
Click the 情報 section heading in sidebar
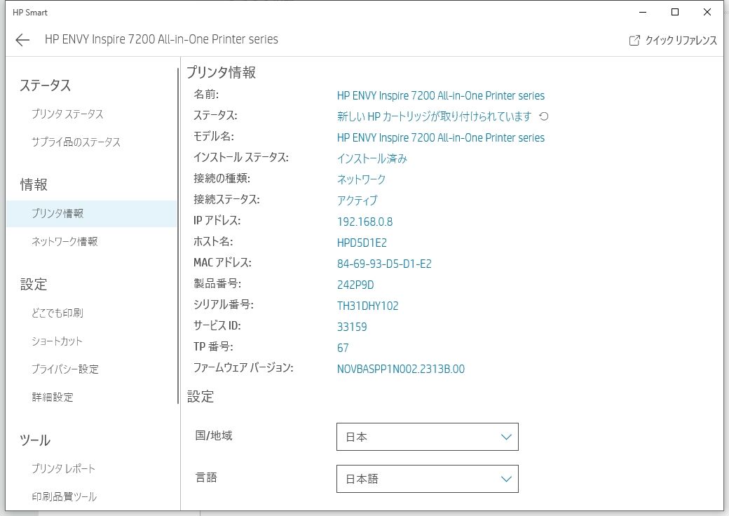34,184
